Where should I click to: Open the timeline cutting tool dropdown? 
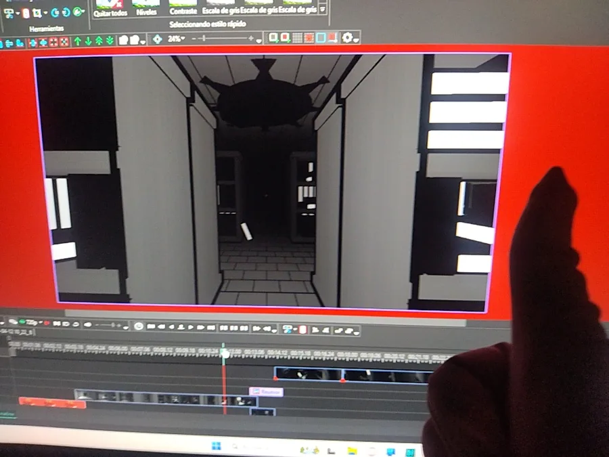296,330
